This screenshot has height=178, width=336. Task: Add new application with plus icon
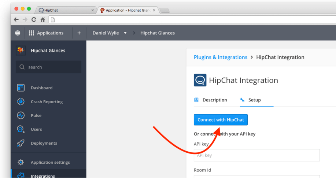[79, 33]
